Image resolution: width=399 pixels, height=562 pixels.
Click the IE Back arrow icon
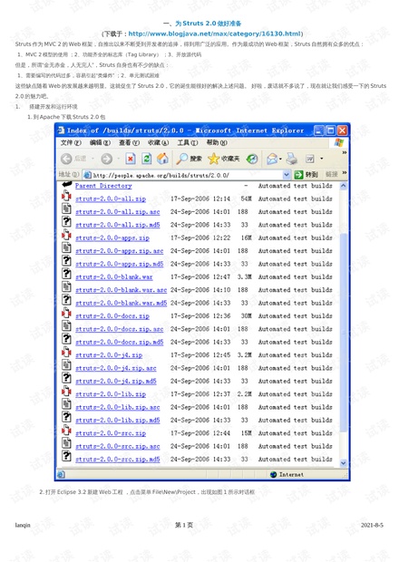[x=66, y=159]
